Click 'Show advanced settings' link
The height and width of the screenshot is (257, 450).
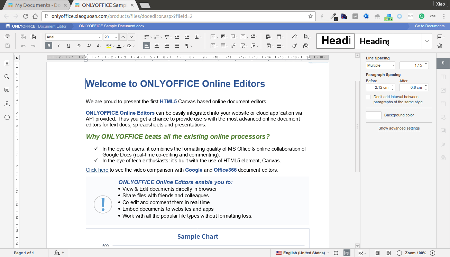pos(399,128)
